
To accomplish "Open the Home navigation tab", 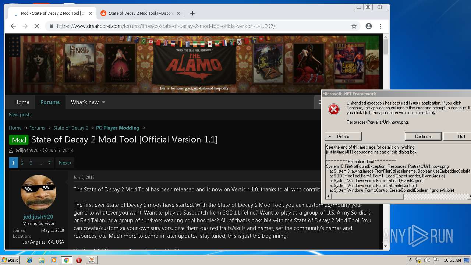I will click(22, 102).
